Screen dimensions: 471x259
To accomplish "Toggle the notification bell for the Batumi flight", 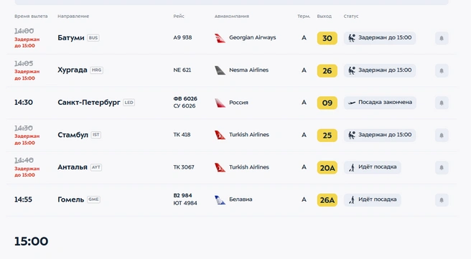I will pos(442,38).
